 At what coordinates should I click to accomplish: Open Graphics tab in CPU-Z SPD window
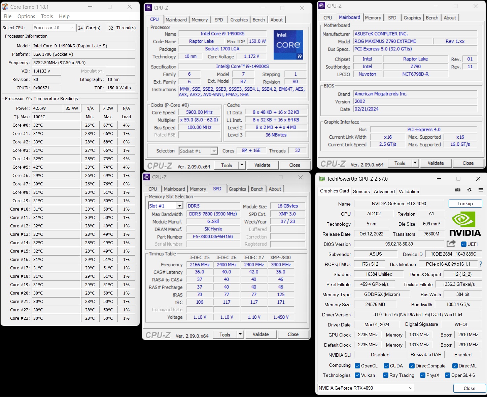[237, 189]
